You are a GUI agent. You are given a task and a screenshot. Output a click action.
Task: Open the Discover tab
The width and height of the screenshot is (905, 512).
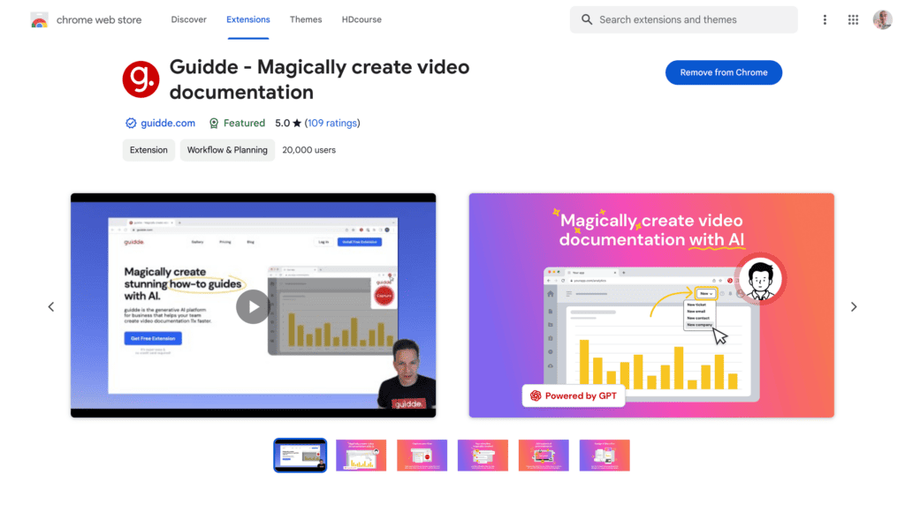[x=189, y=19]
